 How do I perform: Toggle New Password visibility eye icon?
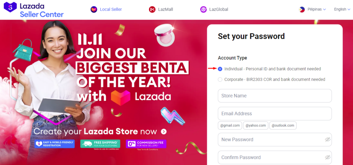(x=327, y=140)
